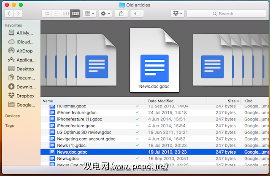Click the icon for News (1).gdoc

tap(52, 145)
